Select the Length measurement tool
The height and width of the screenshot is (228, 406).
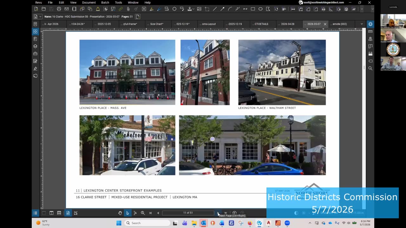[293, 9]
